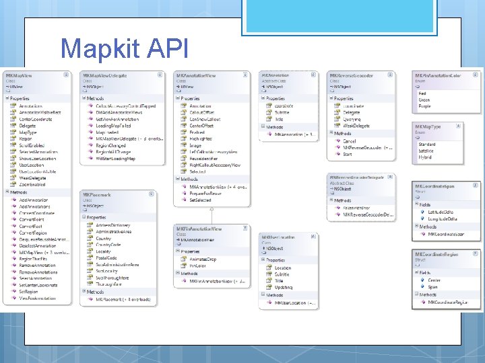Select the method icon next to RegionChanged
The height and width of the screenshot is (363, 485).
tap(90, 145)
